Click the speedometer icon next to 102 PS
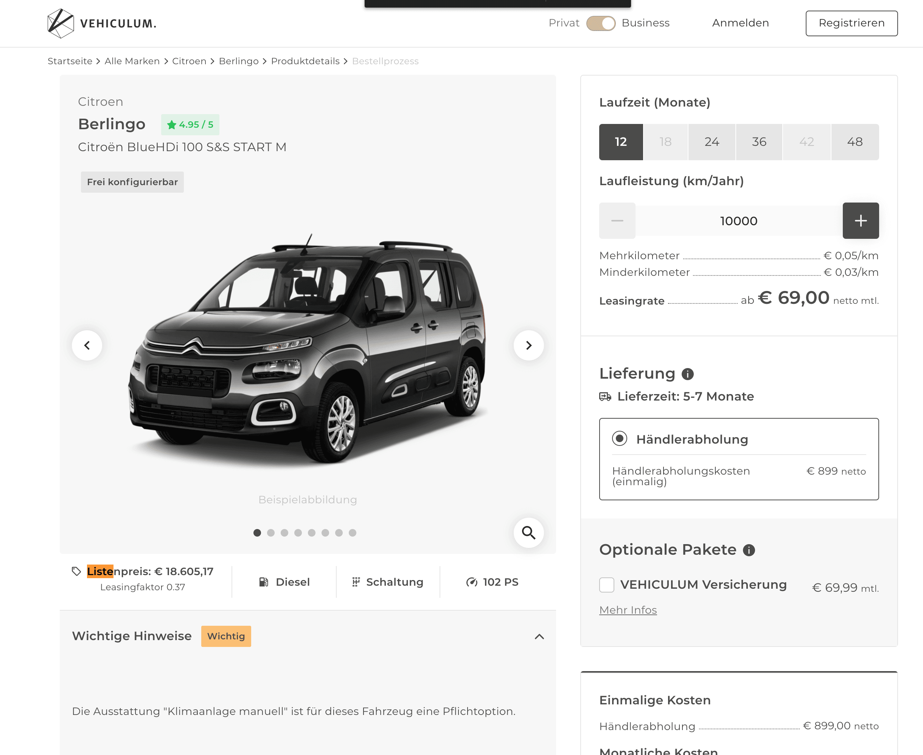This screenshot has width=923, height=755. click(x=471, y=582)
